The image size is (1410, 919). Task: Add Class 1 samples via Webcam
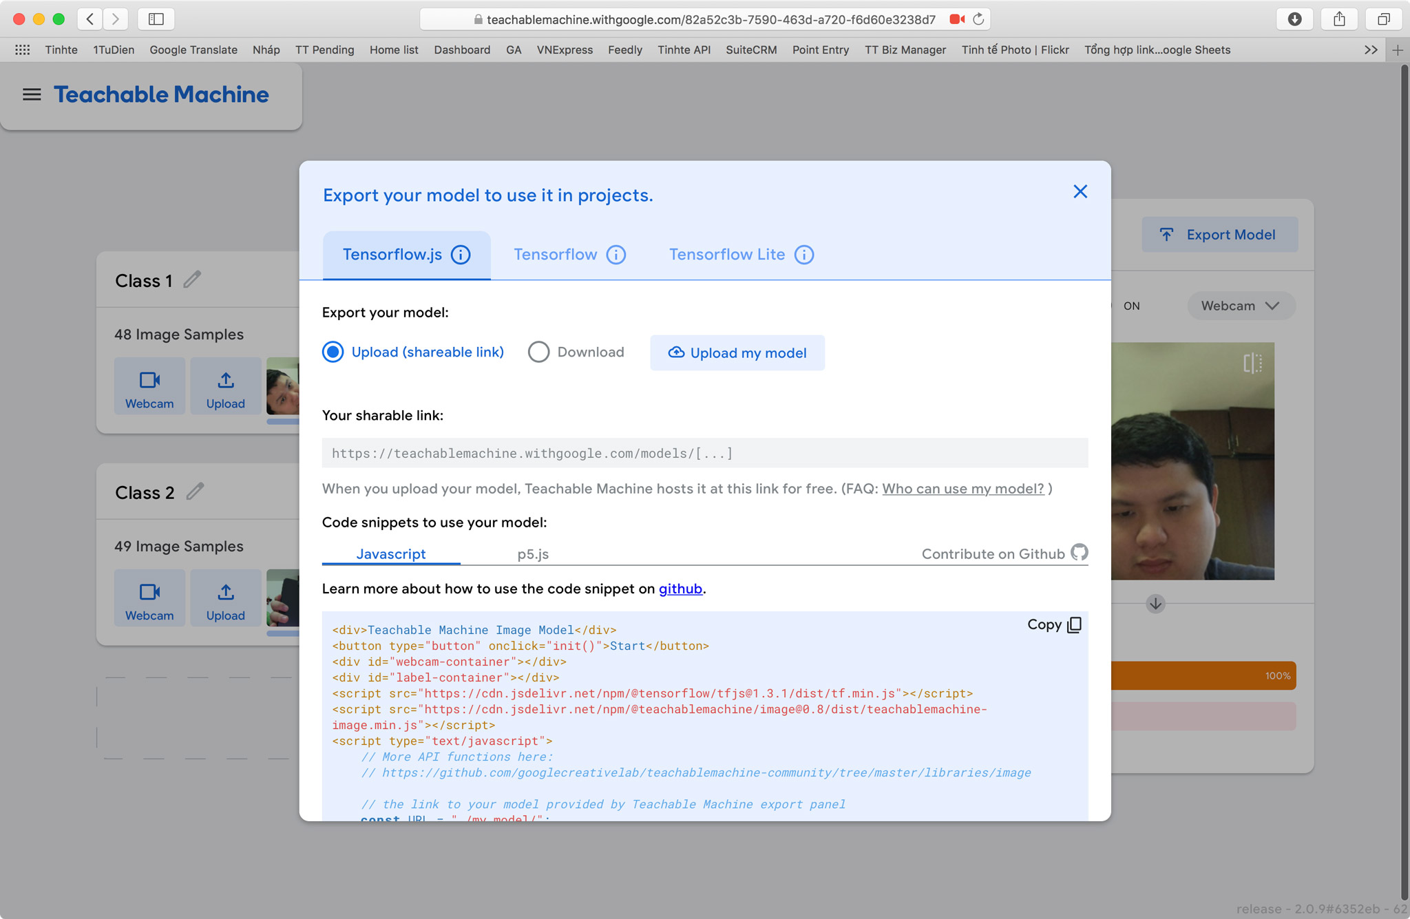[x=149, y=386]
